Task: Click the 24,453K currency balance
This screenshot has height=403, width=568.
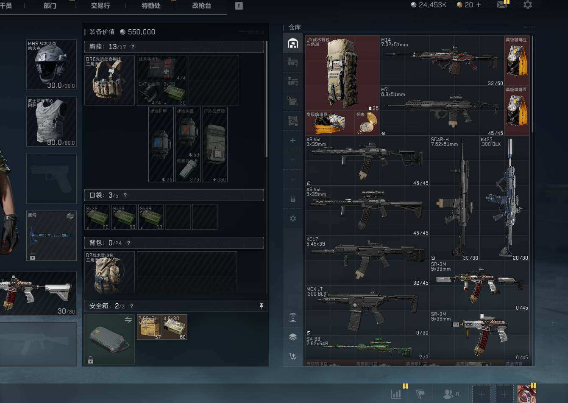Action: click(429, 5)
